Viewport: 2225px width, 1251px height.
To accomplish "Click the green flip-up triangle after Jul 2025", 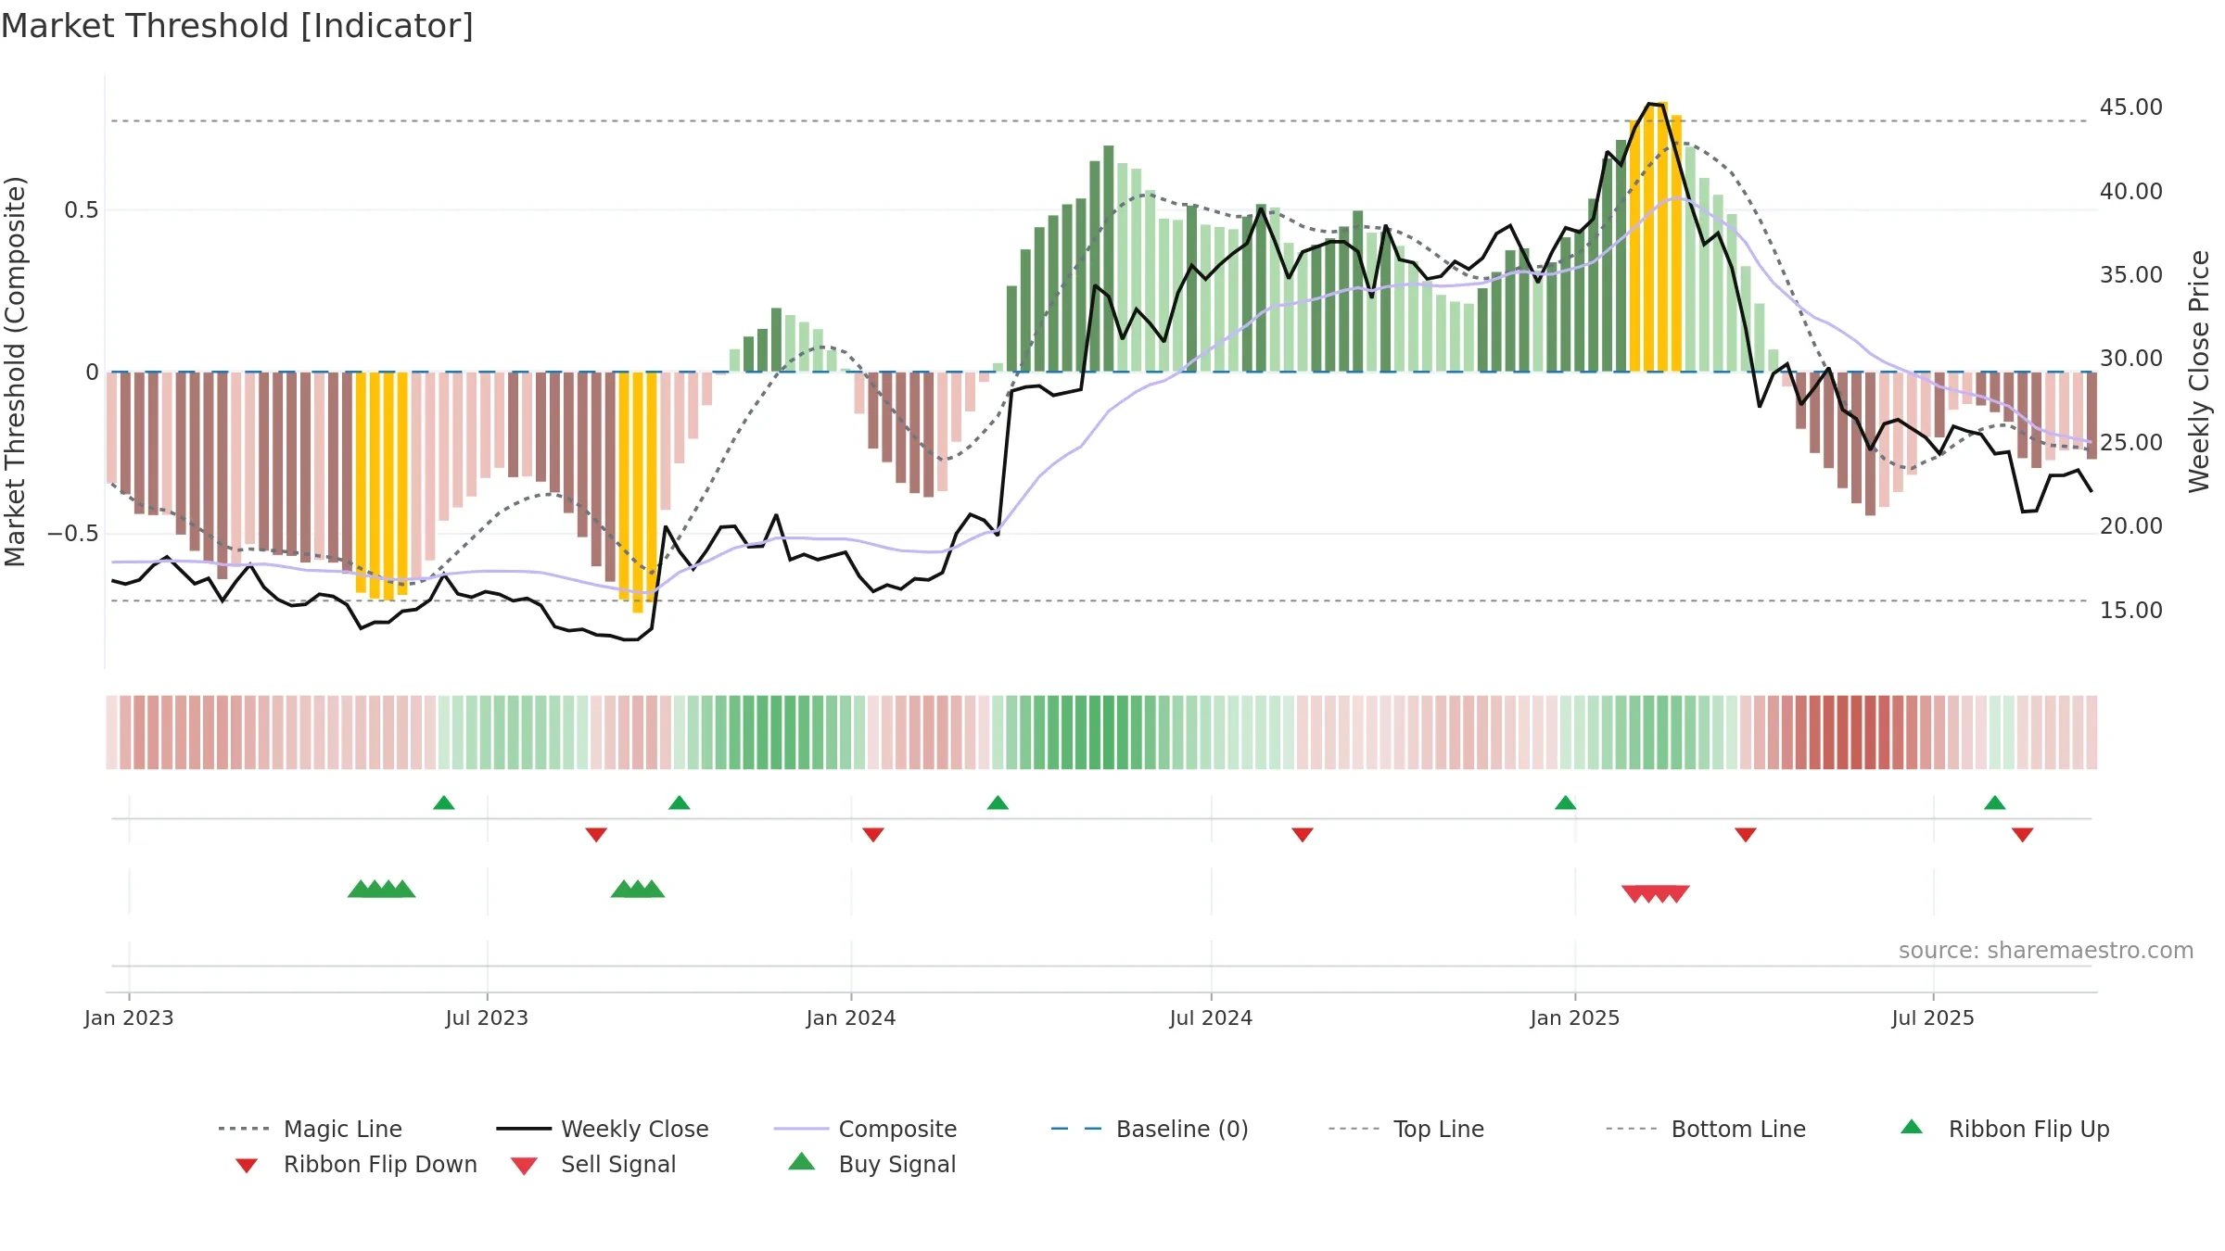I will (1995, 802).
